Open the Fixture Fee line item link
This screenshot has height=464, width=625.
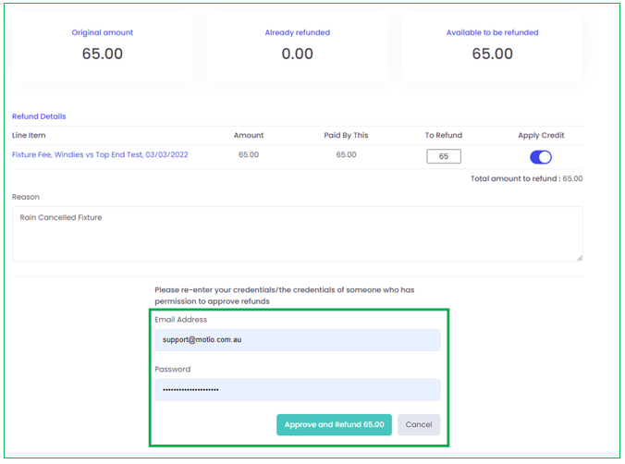[100, 154]
